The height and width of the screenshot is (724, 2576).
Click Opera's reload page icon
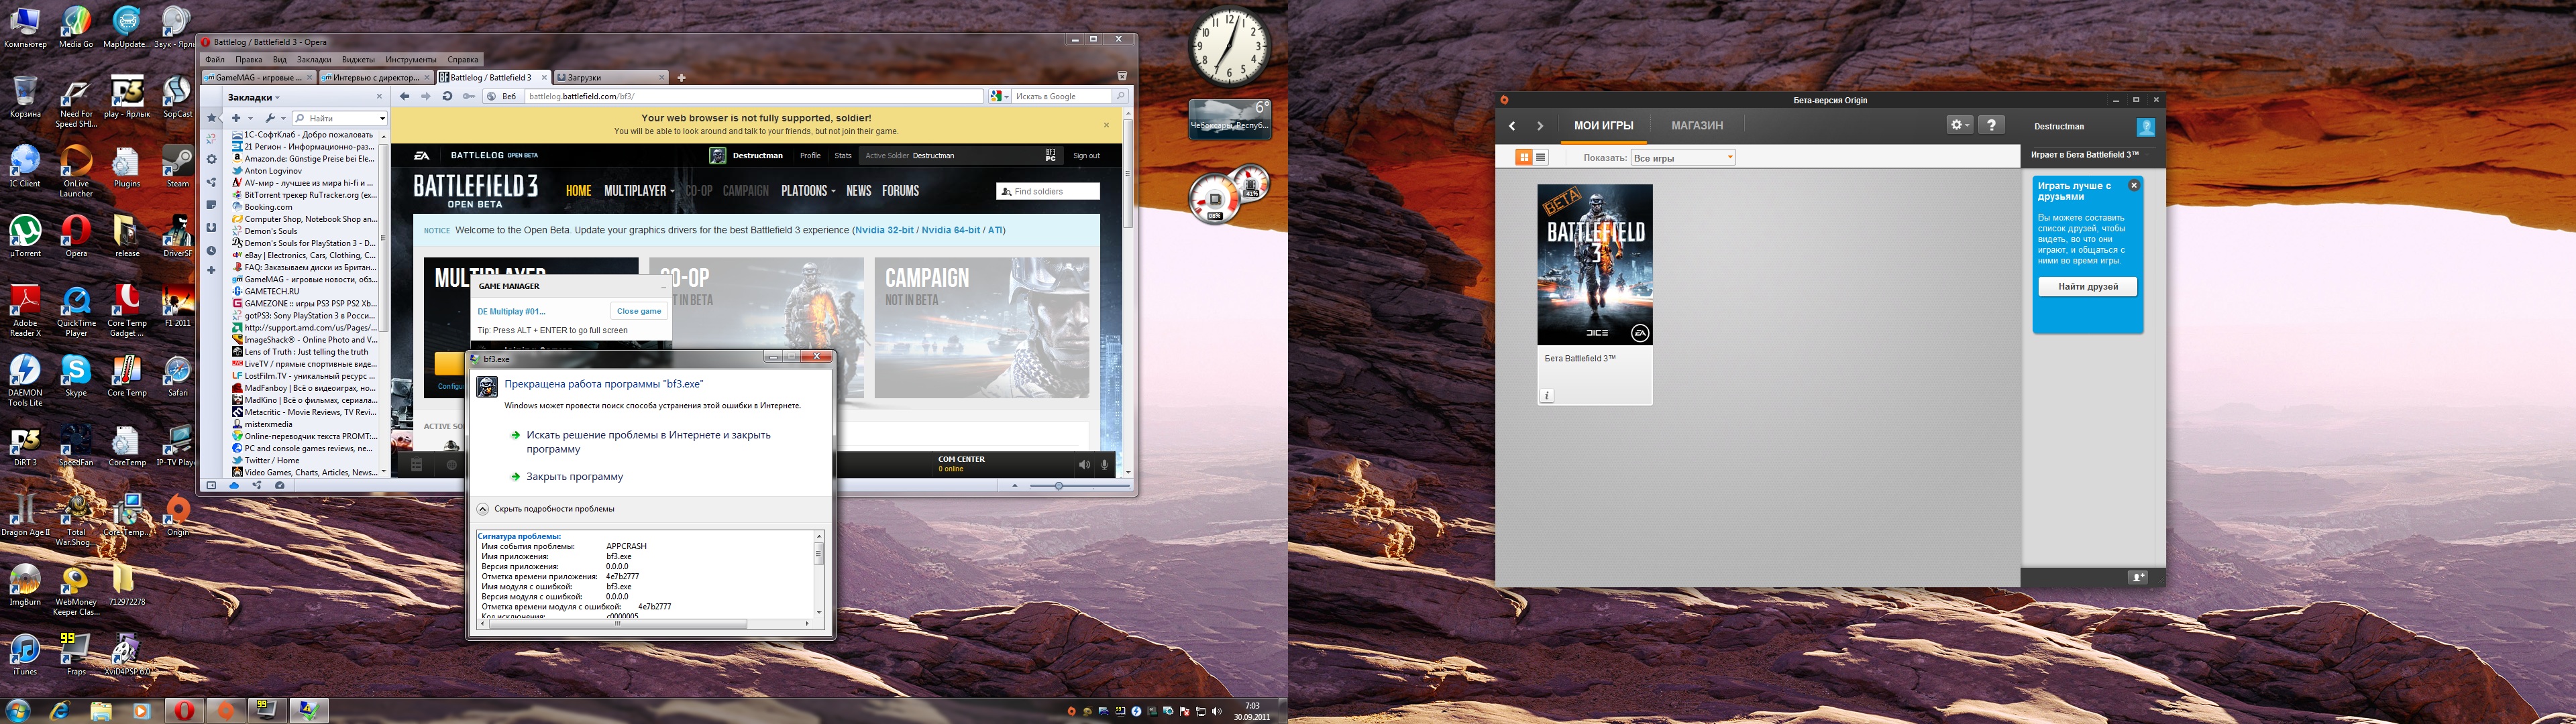447,96
